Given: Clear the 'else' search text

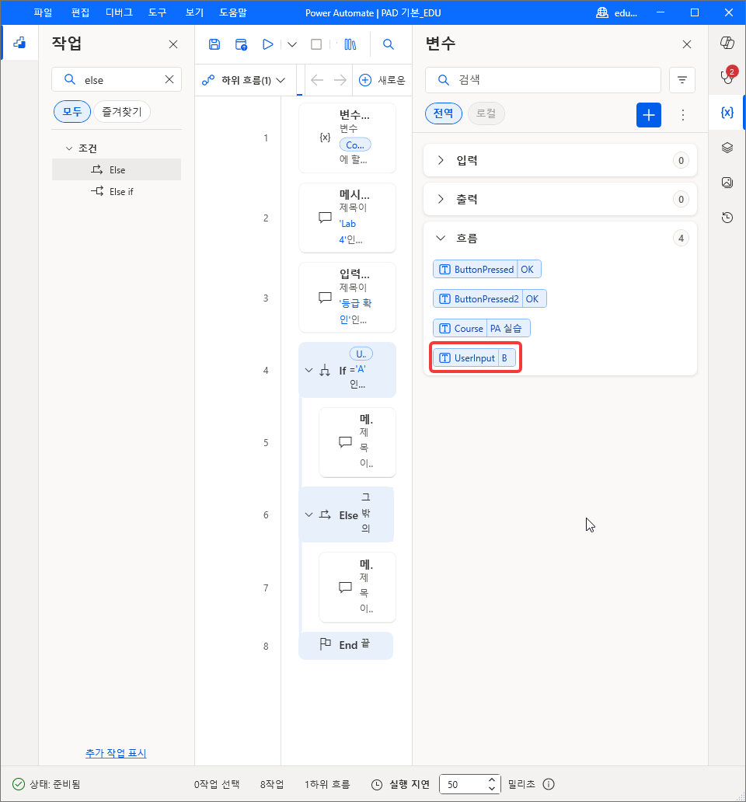Looking at the screenshot, I should (169, 79).
